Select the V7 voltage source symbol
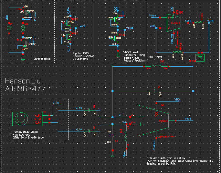221x173 pixels. pyautogui.click(x=9, y=28)
